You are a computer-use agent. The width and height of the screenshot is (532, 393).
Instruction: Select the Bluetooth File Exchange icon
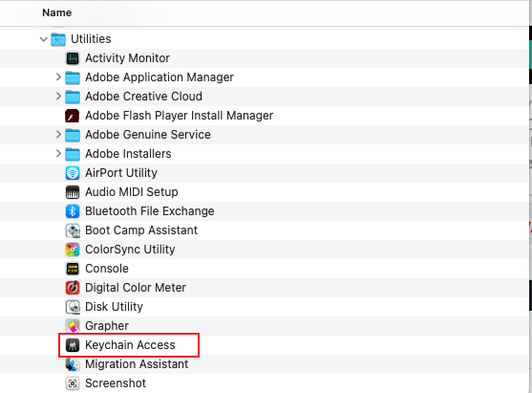pos(73,211)
